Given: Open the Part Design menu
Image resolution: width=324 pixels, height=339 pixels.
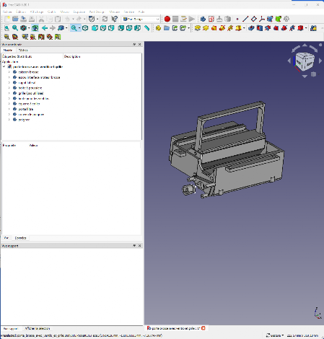Looking at the screenshot, I should (97, 12).
